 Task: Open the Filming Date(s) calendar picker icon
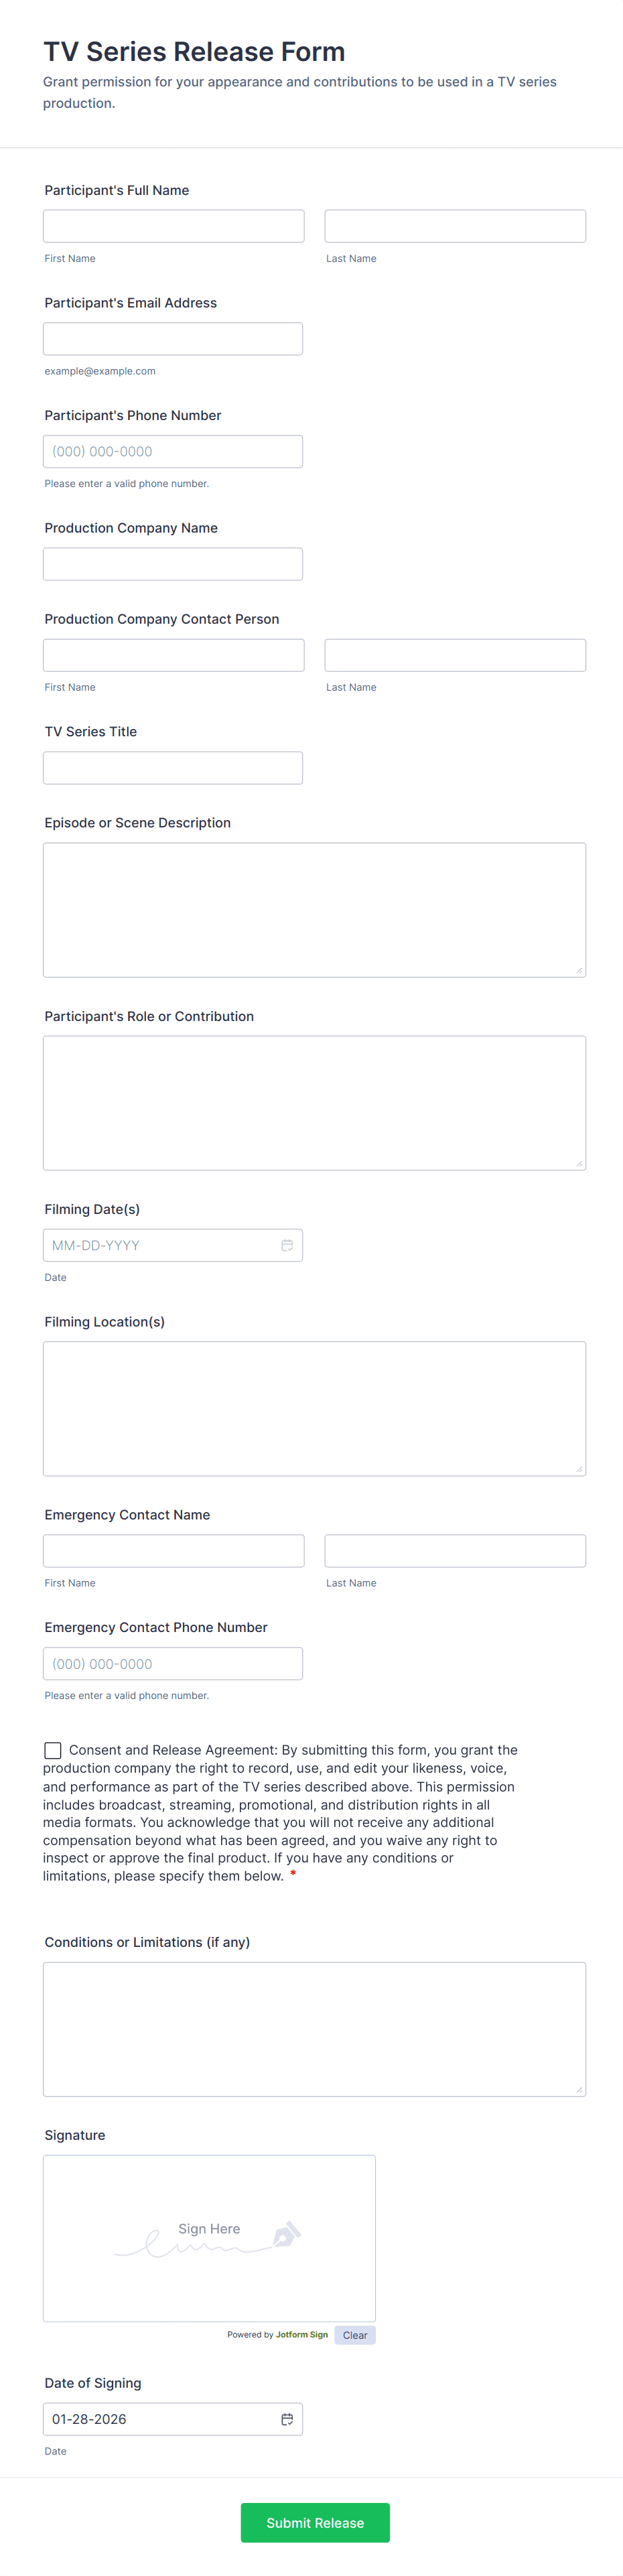tap(287, 1245)
